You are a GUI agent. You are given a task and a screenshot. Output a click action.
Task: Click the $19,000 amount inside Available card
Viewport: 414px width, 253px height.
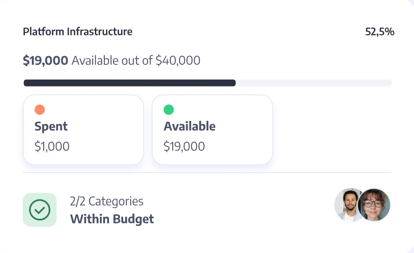click(x=184, y=147)
